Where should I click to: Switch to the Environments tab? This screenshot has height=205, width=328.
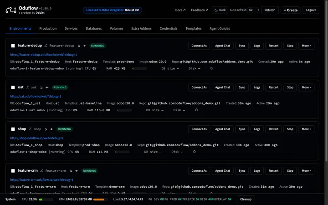pos(20,28)
